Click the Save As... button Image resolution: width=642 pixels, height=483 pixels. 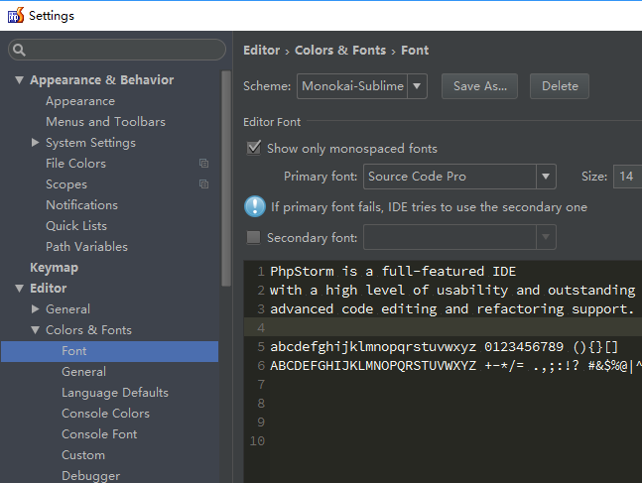[479, 86]
